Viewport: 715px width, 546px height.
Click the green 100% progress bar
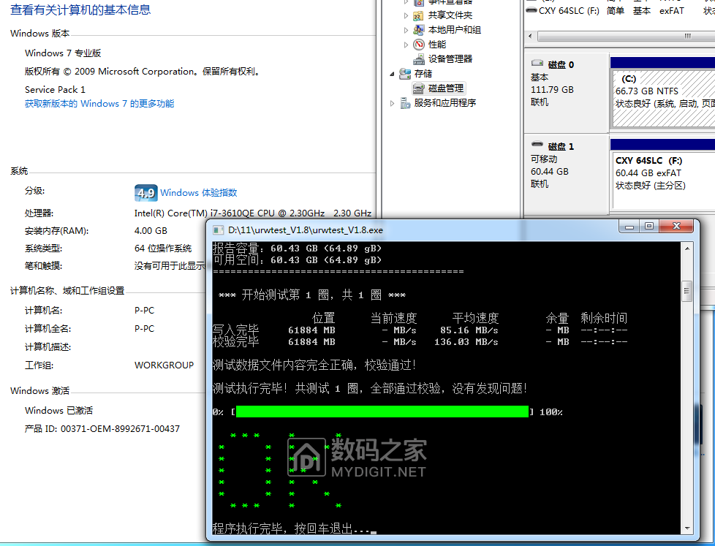[x=382, y=412]
